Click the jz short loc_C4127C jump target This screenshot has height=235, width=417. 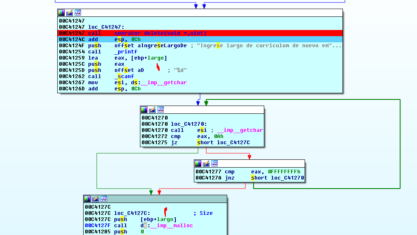[233, 143]
